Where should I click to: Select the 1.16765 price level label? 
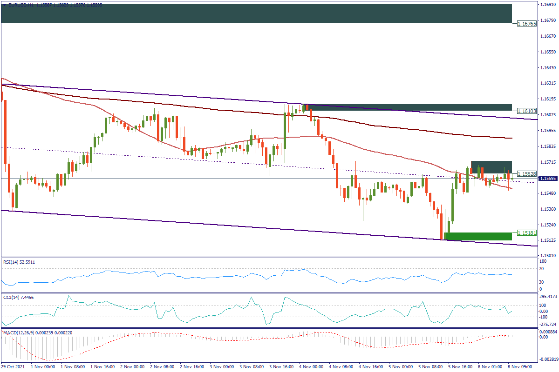(x=527, y=23)
